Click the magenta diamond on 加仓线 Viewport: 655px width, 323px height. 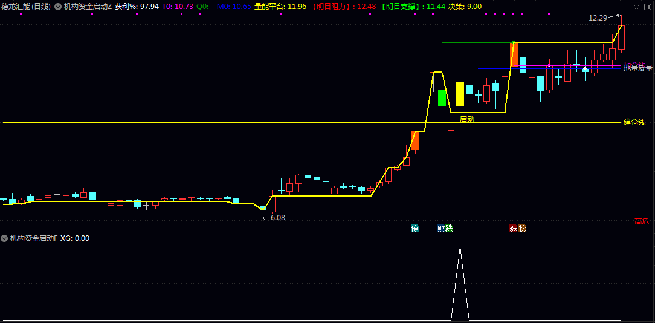point(549,65)
